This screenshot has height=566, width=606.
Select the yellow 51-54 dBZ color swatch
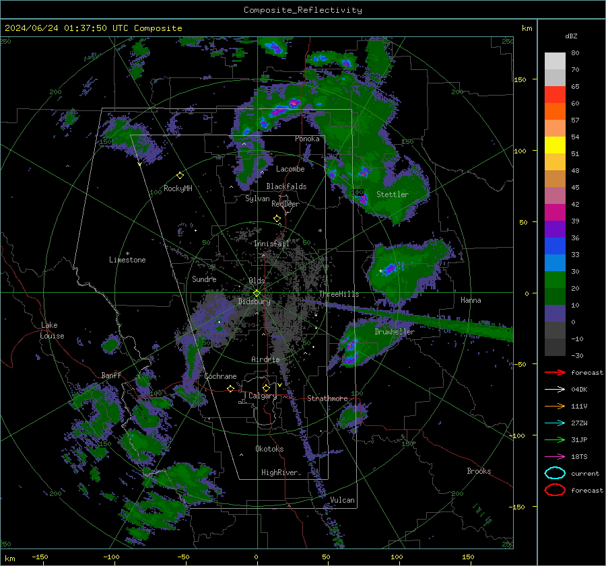click(555, 145)
